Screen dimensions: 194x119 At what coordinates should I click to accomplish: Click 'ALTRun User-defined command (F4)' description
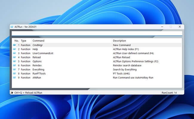pos(133,53)
